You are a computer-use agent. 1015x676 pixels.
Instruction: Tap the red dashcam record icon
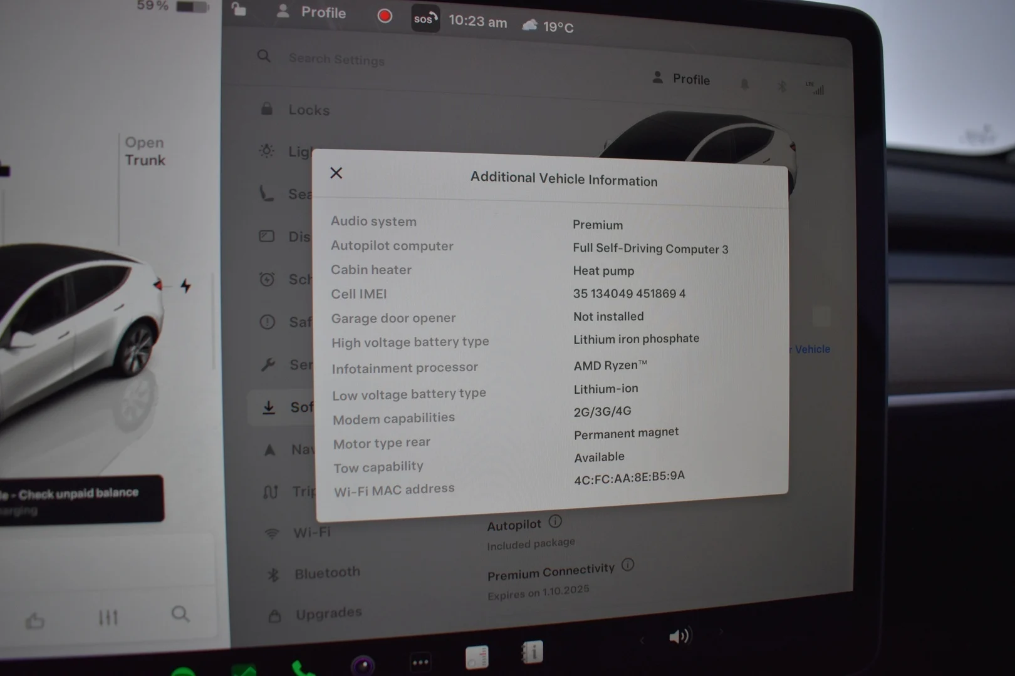point(385,16)
